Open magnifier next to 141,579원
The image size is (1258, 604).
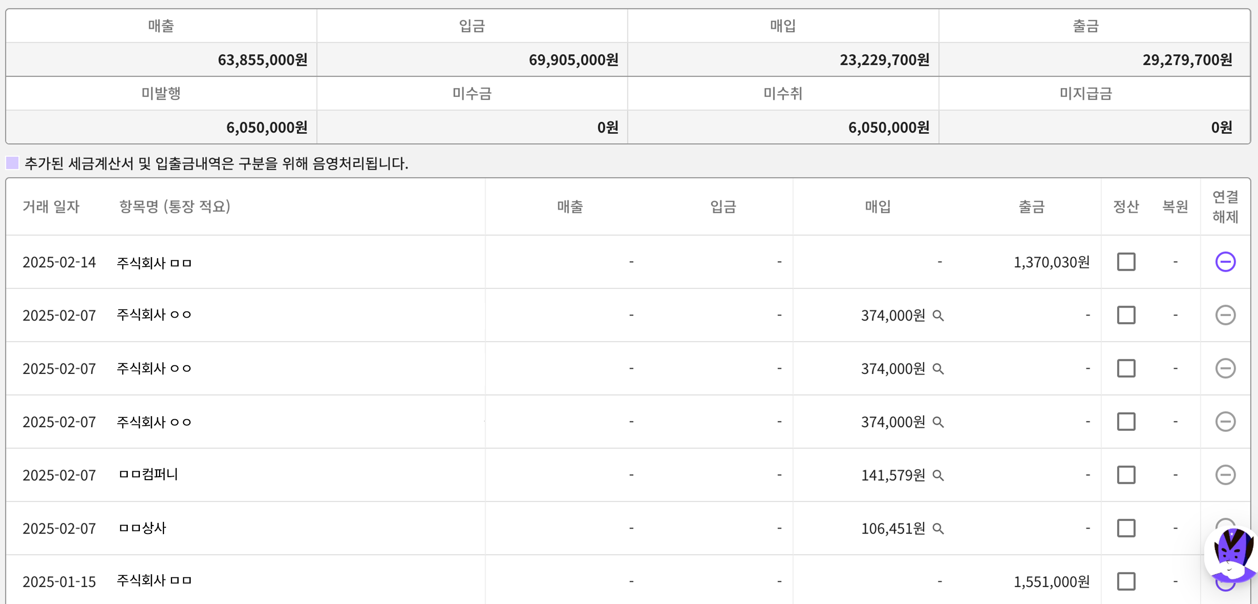(x=938, y=475)
